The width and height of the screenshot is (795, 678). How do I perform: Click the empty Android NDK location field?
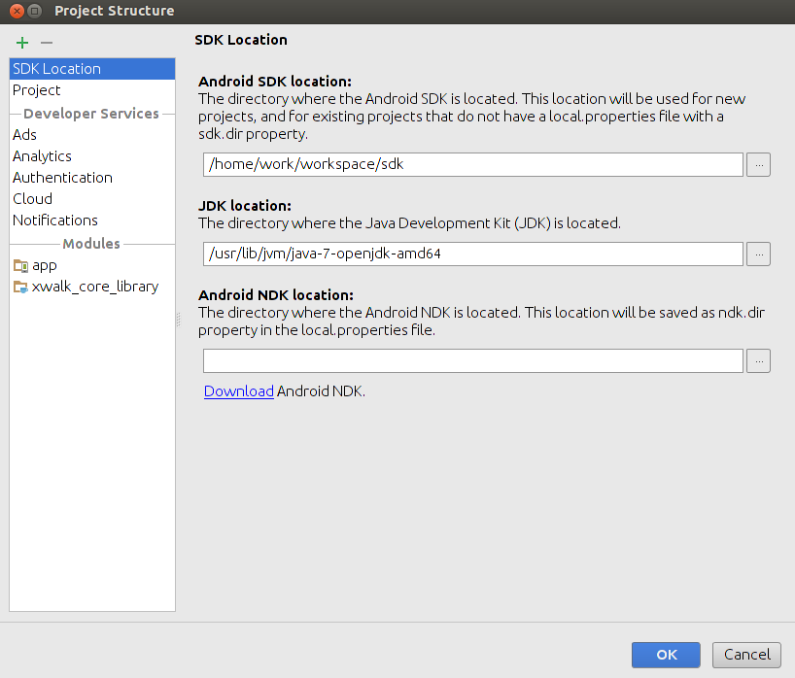tap(472, 360)
